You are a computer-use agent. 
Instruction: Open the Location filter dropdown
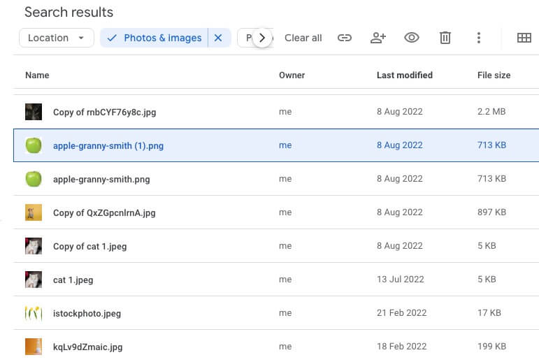coord(57,38)
